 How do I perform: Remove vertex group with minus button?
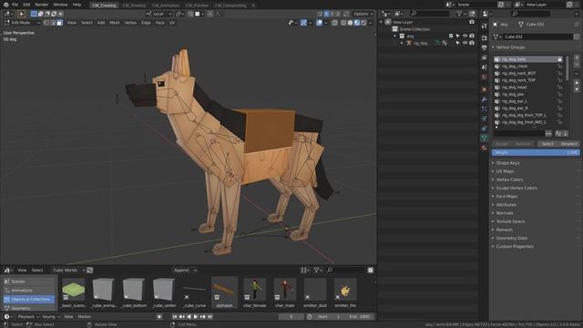577,65
